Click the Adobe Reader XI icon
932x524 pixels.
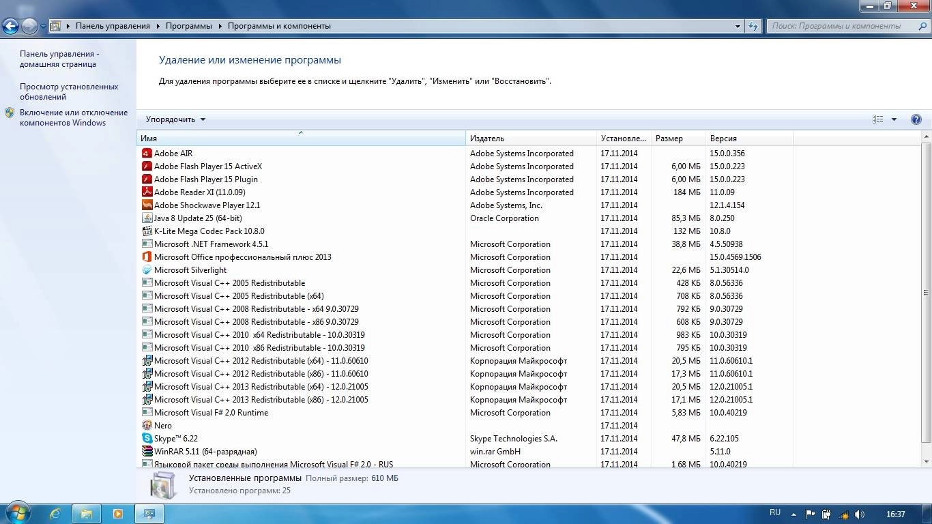click(x=147, y=192)
